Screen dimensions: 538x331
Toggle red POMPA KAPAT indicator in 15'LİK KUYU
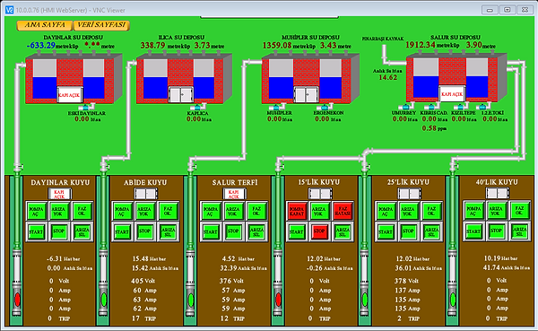coord(297,211)
